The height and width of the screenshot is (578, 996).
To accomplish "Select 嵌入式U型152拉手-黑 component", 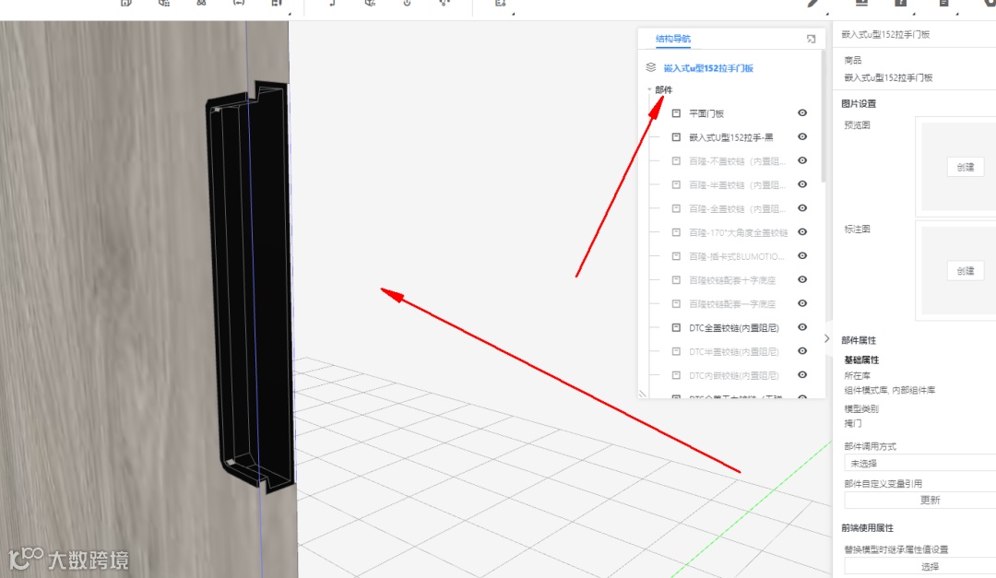I will pos(730,137).
